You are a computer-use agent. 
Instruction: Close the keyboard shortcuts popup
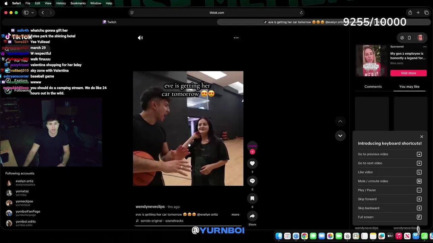pos(421,137)
